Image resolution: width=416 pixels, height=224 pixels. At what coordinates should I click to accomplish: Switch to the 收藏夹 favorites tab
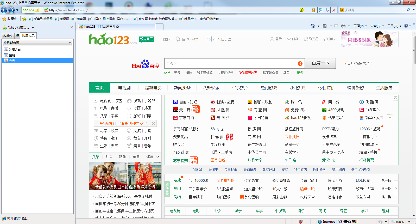point(8,36)
